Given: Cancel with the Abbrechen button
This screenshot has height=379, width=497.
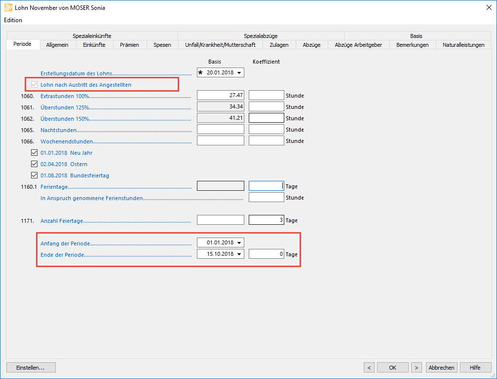Looking at the screenshot, I should point(442,368).
